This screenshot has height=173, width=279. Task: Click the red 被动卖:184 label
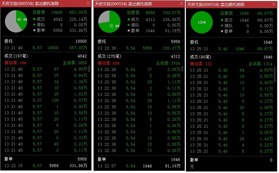click(15, 63)
